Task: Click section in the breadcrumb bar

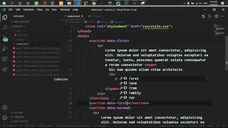Action: click(x=117, y=22)
